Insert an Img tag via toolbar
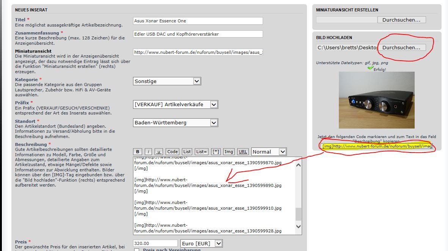Viewport: 448px width, 251px height. [229, 152]
